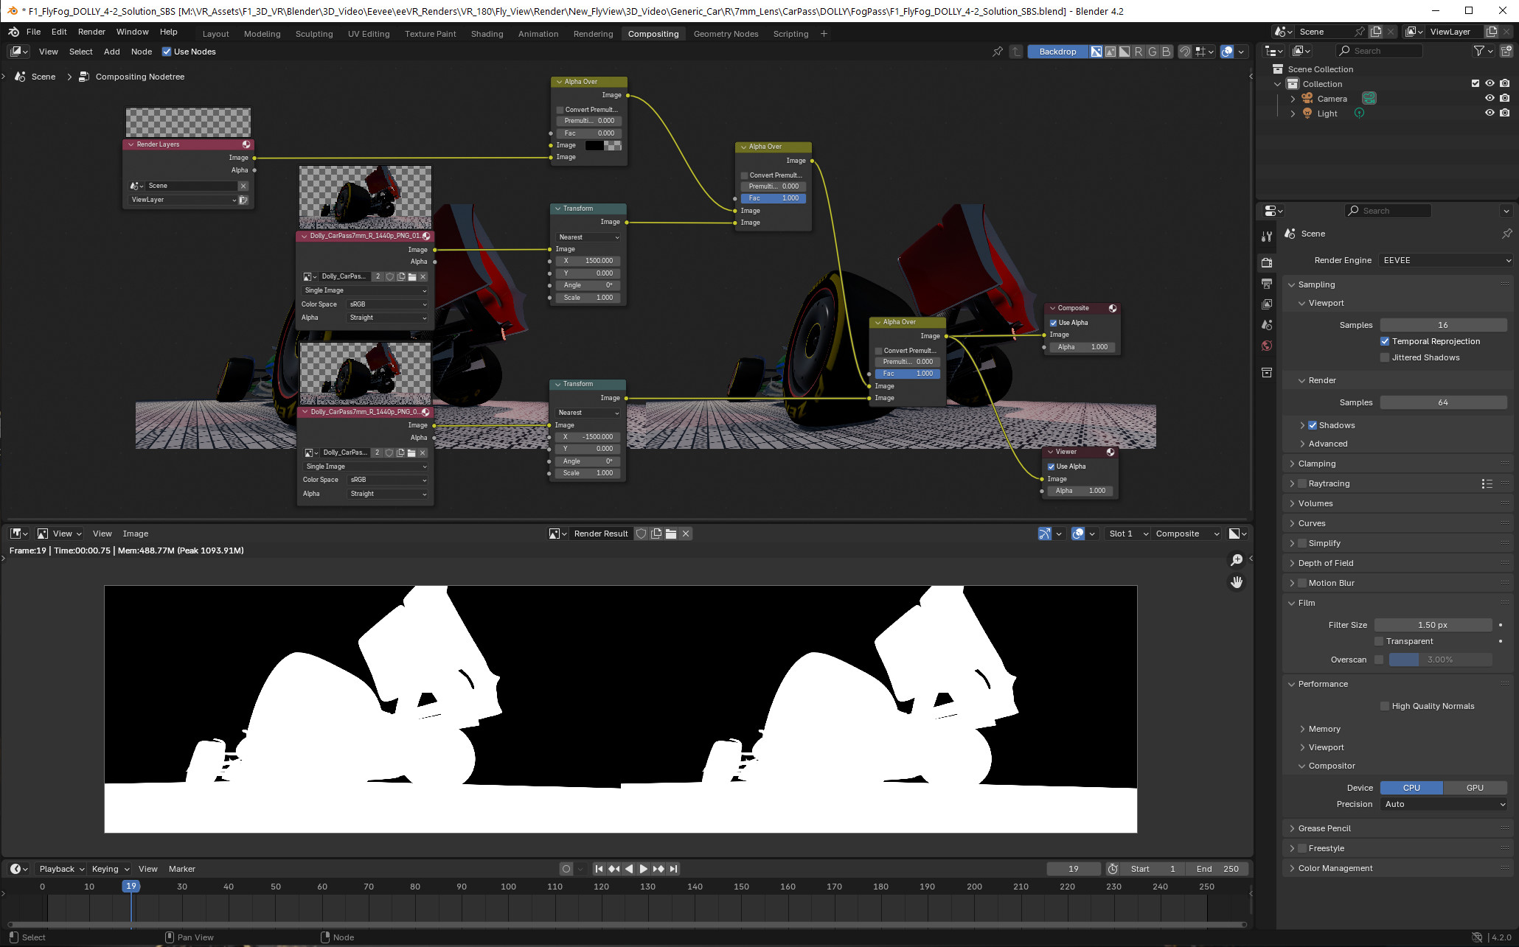
Task: Expand the Light item in outliner
Action: 1293,113
